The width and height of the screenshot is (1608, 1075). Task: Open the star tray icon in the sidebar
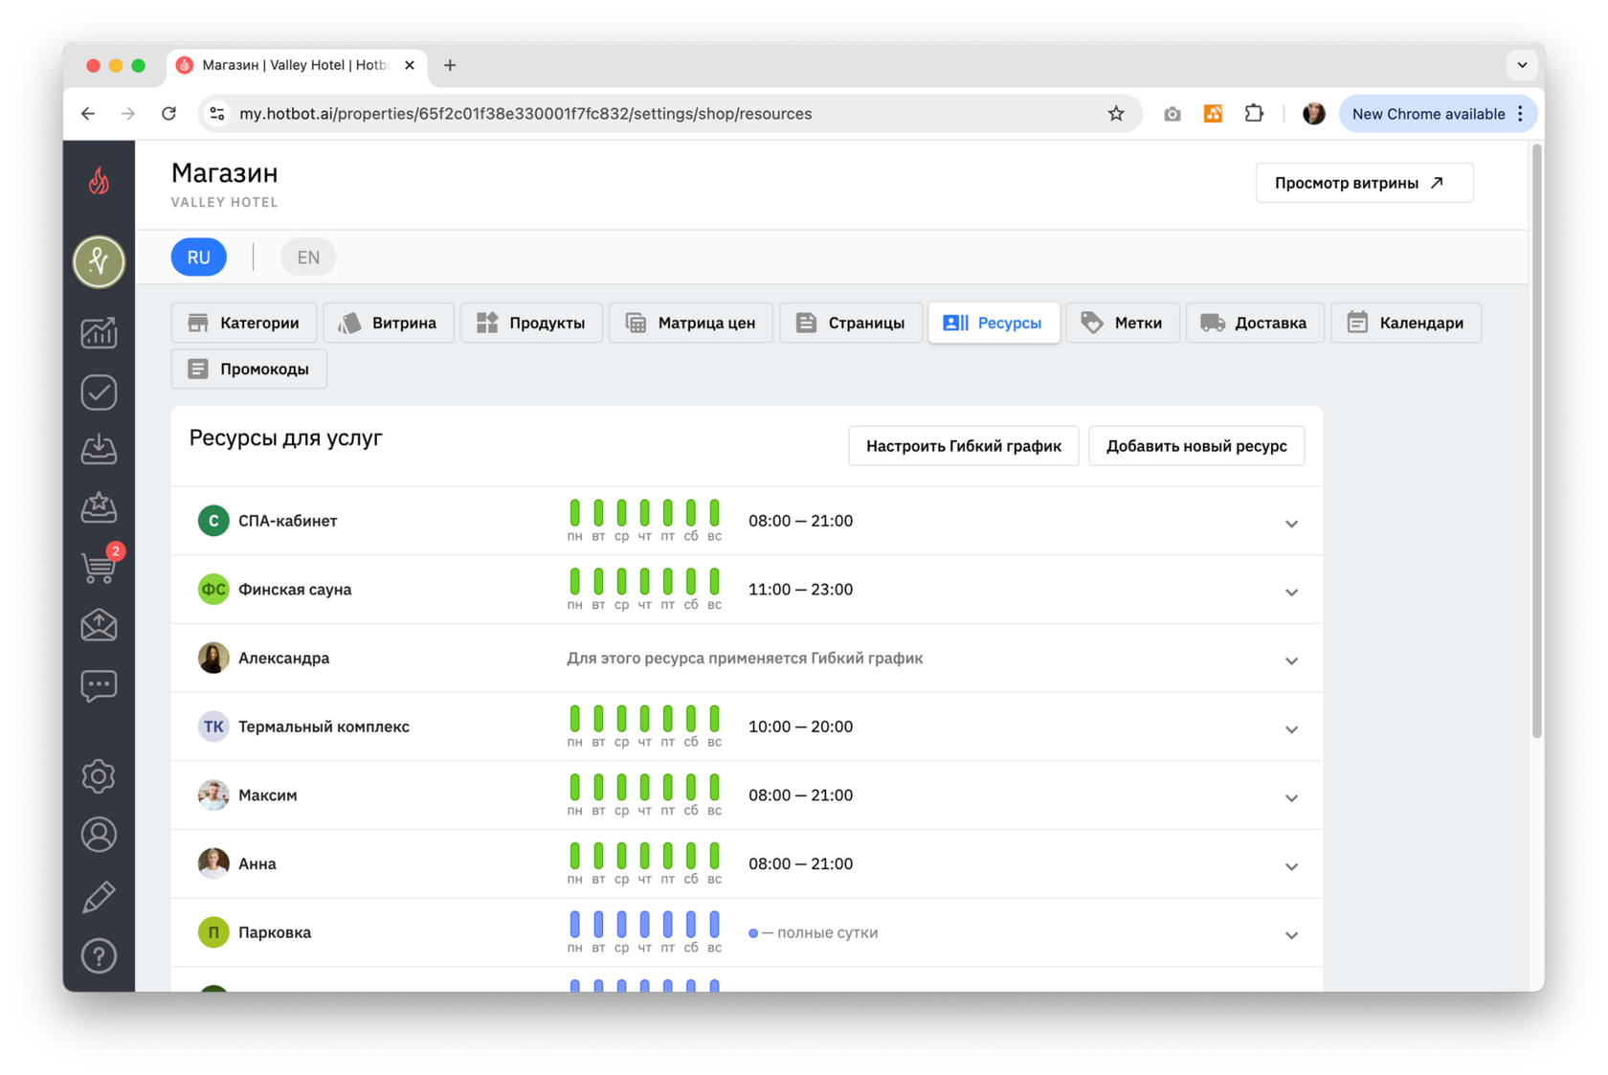[x=99, y=507]
